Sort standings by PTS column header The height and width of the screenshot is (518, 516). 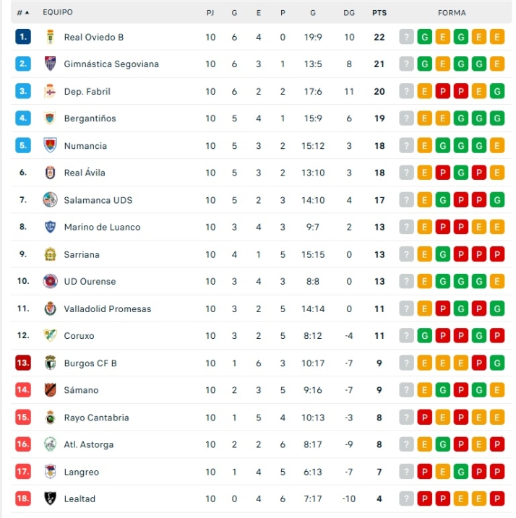tap(379, 12)
